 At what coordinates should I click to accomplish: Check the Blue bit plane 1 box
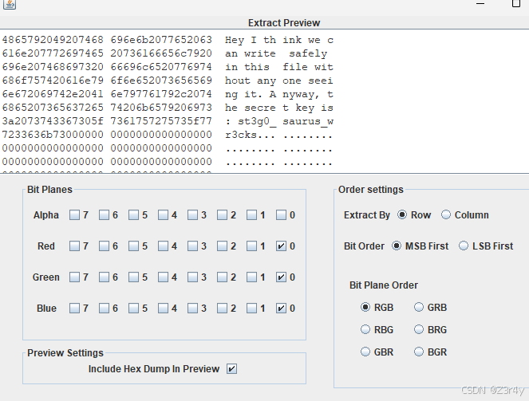[251, 308]
